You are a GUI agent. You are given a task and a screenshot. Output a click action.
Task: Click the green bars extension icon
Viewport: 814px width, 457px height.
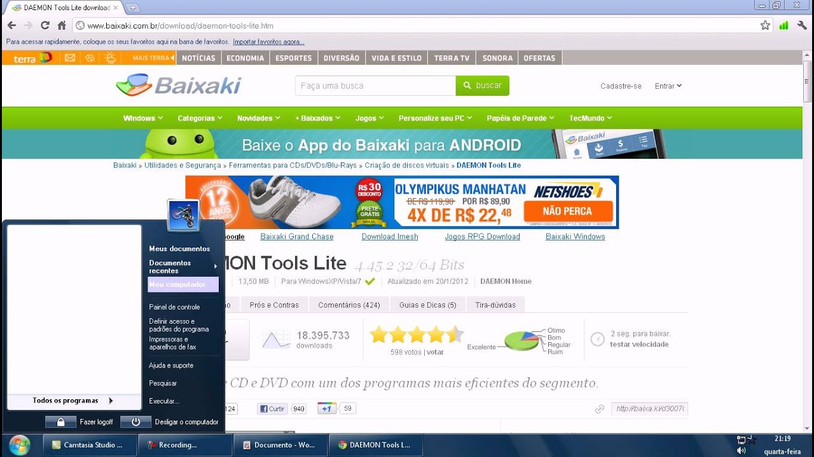point(783,25)
